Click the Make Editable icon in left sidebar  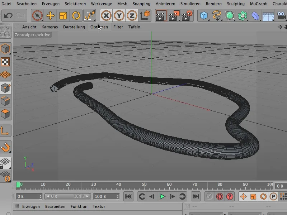(5, 32)
